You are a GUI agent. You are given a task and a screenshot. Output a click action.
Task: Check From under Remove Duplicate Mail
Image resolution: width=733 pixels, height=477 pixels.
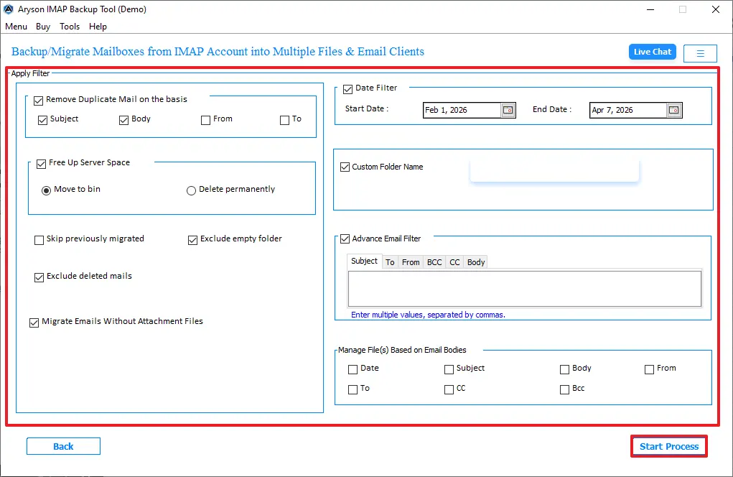point(206,120)
